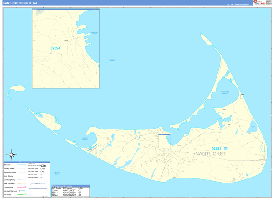Click the 'Toll Roads' legend entry
Screen dimensions: 273x198
click(x=7, y=195)
